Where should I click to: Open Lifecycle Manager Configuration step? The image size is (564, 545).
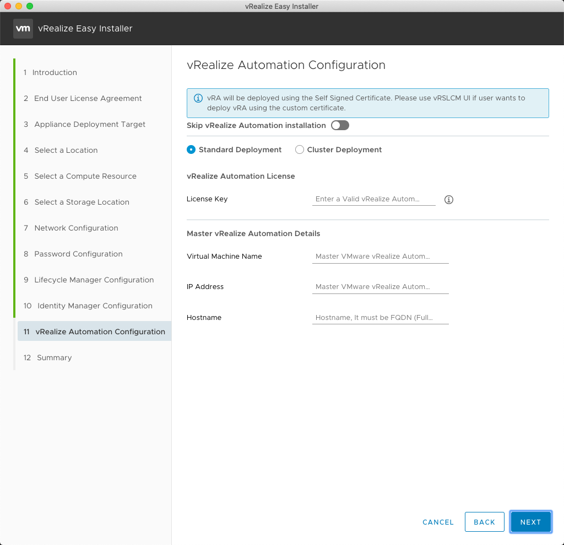pyautogui.click(x=94, y=280)
